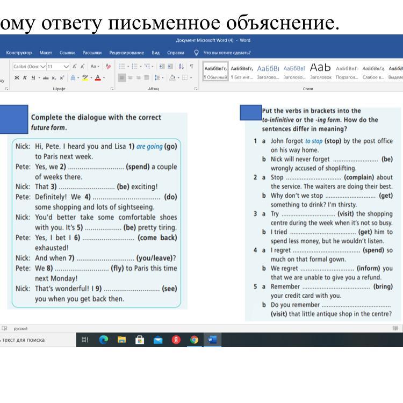Expand underline style dropdown arrow
Screen dimensions: 403x403
pos(39,77)
